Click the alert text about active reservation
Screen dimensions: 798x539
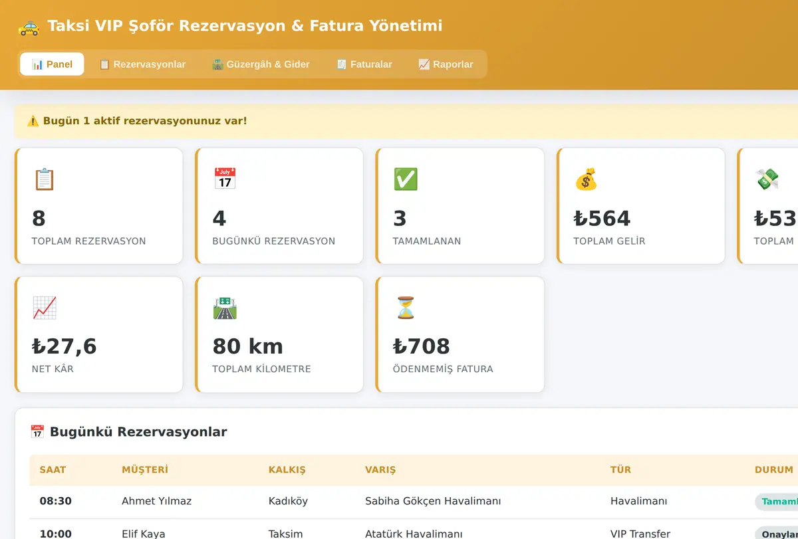145,121
